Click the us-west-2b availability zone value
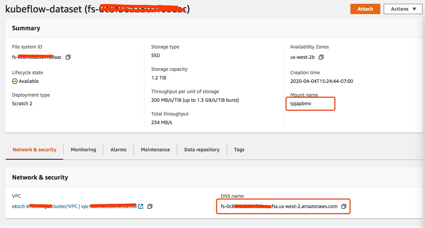This screenshot has height=228, width=425. [302, 57]
